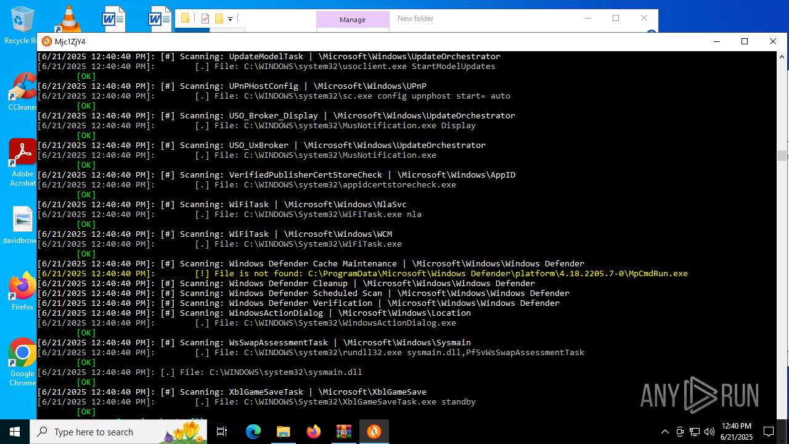This screenshot has height=444, width=789.
Task: Click the 'Scanning: WindowsActionDialog' log line
Action: pyautogui.click(x=254, y=313)
